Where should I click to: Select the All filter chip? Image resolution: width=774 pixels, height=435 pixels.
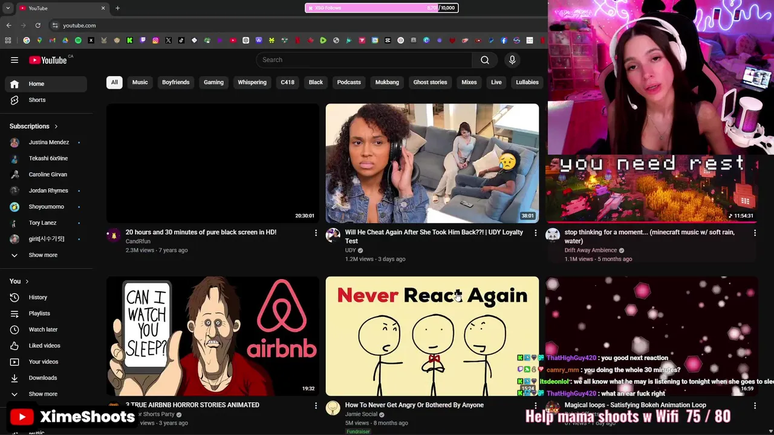[x=114, y=82]
